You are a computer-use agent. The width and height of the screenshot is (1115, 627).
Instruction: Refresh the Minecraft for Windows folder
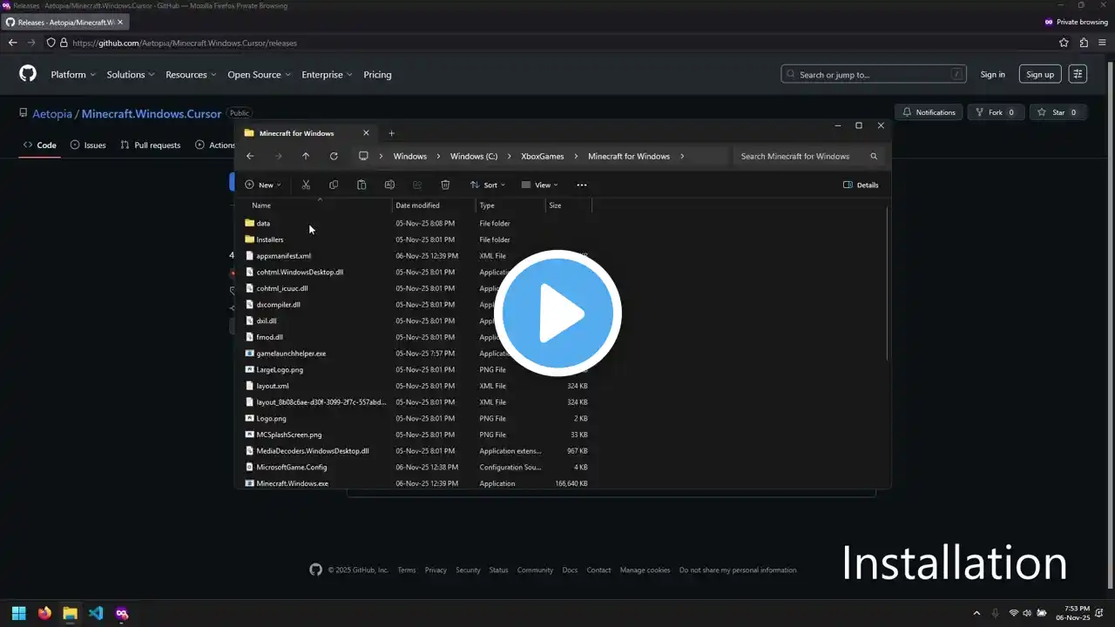click(x=334, y=157)
